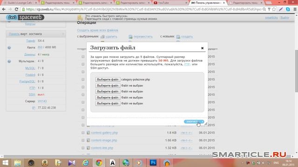Tick the checkbox for content-image.php

tap(83, 140)
